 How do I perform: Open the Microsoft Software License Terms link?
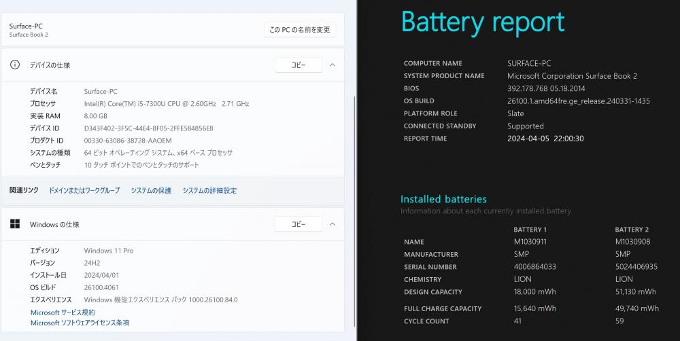click(80, 323)
